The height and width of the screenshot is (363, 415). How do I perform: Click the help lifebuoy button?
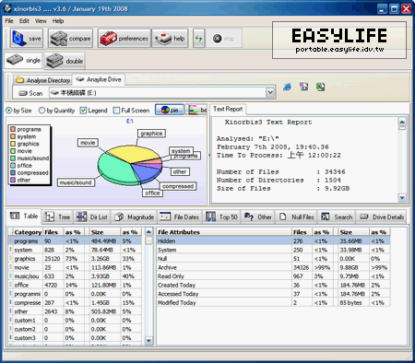coord(170,39)
